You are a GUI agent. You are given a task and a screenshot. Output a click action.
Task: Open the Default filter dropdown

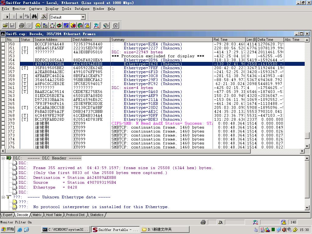click(x=83, y=17)
